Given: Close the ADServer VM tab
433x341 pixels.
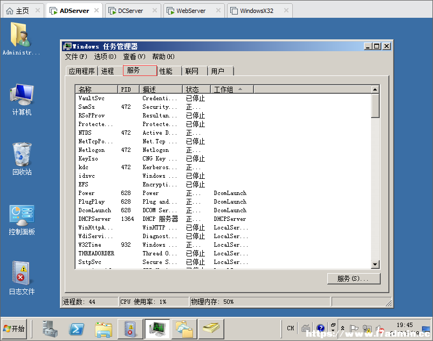Looking at the screenshot, I should click(x=97, y=10).
